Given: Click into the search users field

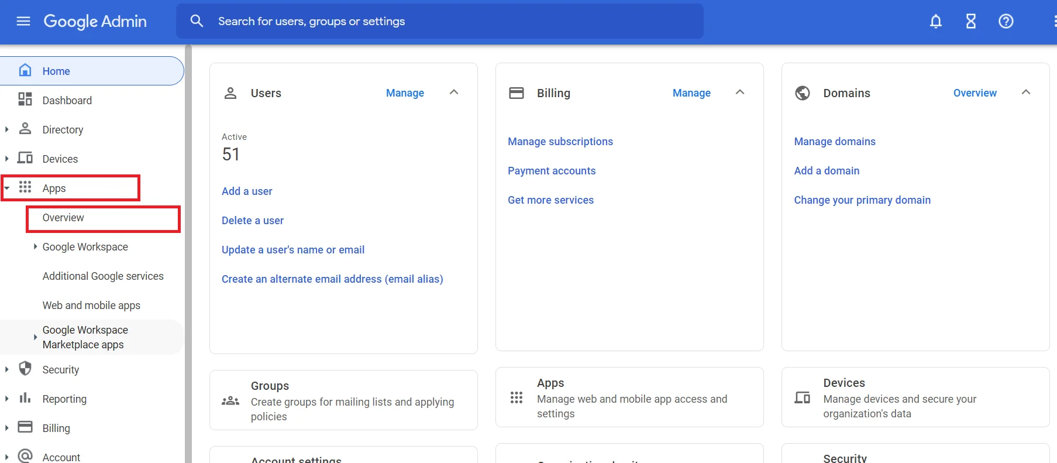Looking at the screenshot, I should [439, 22].
